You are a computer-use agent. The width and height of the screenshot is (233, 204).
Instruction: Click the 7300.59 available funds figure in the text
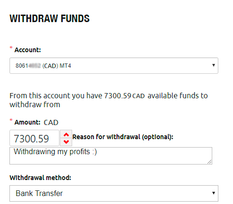click(117, 96)
